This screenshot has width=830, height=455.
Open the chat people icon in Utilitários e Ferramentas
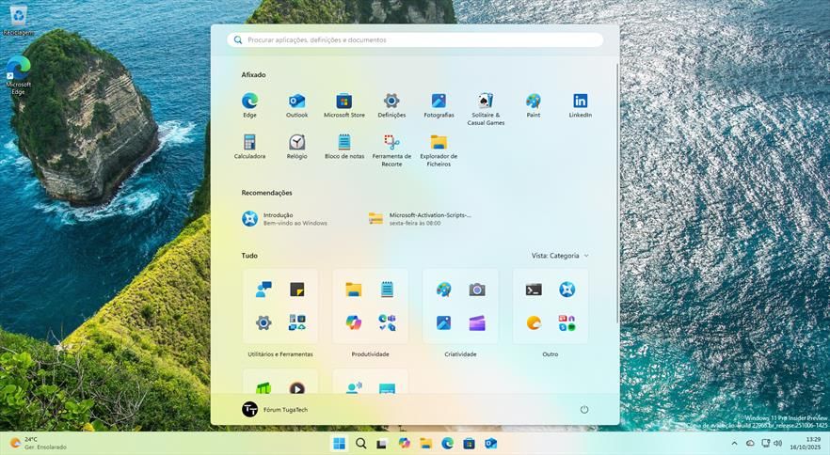pyautogui.click(x=263, y=290)
